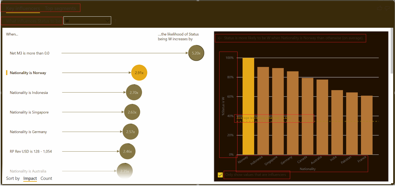
Task: Click the question mark help icon
Action: click(116, 21)
